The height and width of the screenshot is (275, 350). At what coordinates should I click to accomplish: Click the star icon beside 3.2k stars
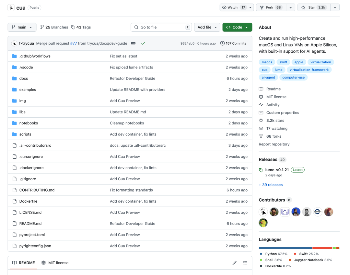point(261,120)
